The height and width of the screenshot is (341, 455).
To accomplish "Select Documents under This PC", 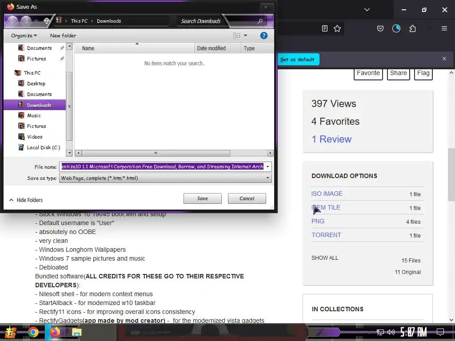I will [39, 94].
